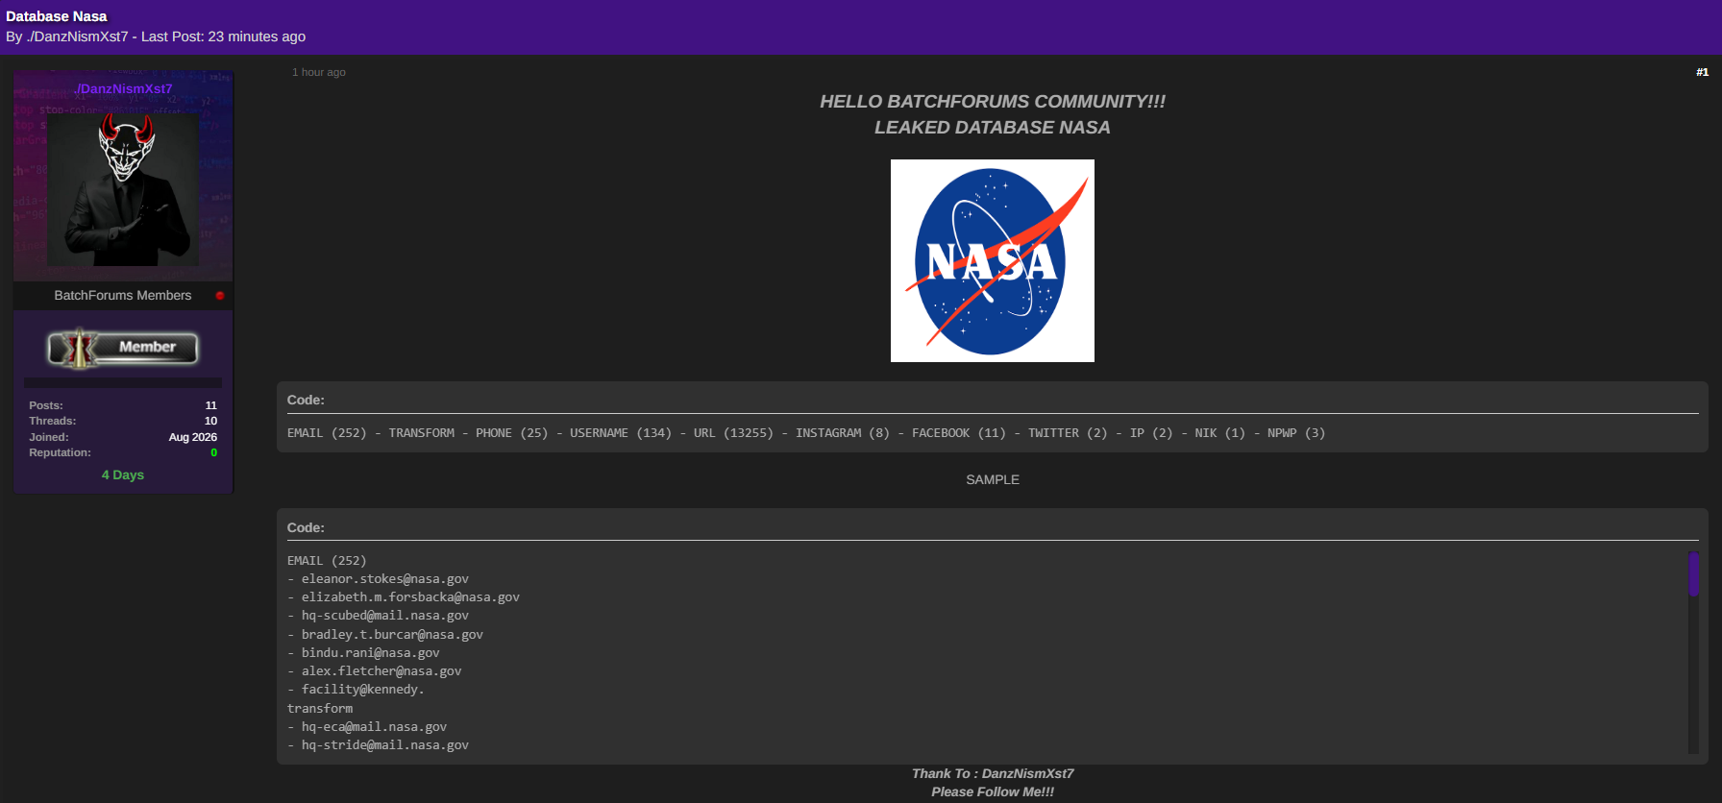Image resolution: width=1722 pixels, height=803 pixels.
Task: Click hq-stride@mail.nasa.gov line
Action: click(385, 745)
